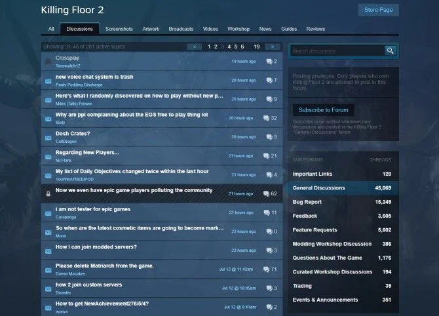This screenshot has height=316, width=439.
Task: Switch to the All tab
Action: [51, 29]
